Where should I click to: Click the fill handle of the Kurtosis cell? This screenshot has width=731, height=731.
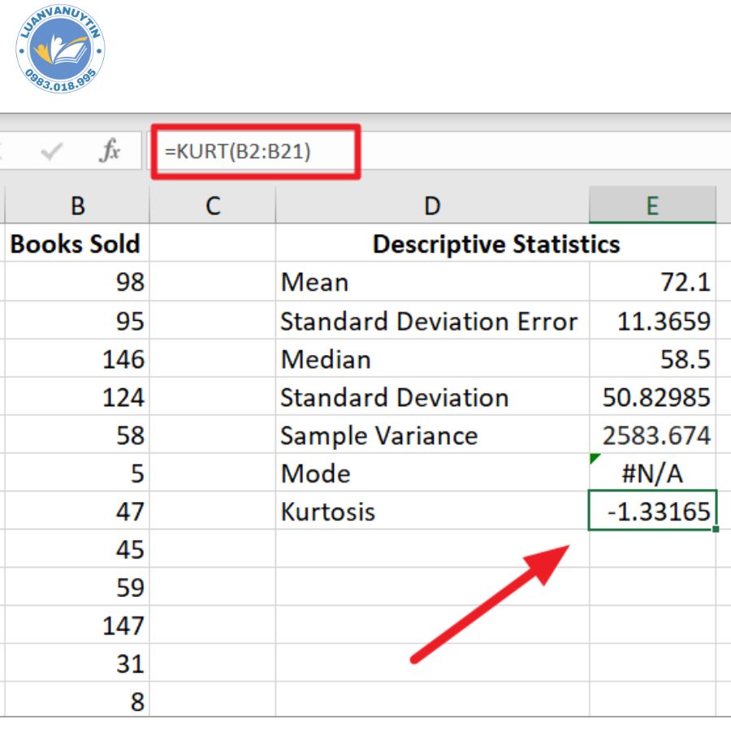(715, 529)
